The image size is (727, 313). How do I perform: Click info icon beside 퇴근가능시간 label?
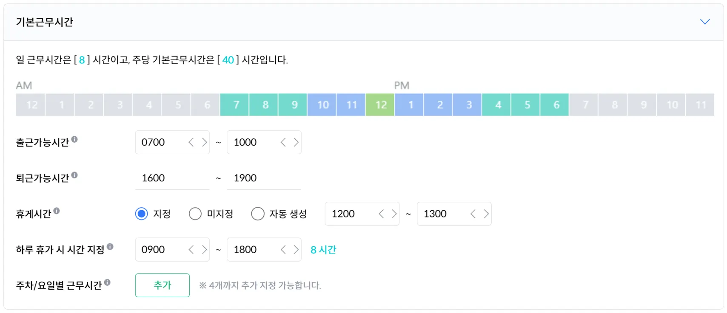(74, 175)
